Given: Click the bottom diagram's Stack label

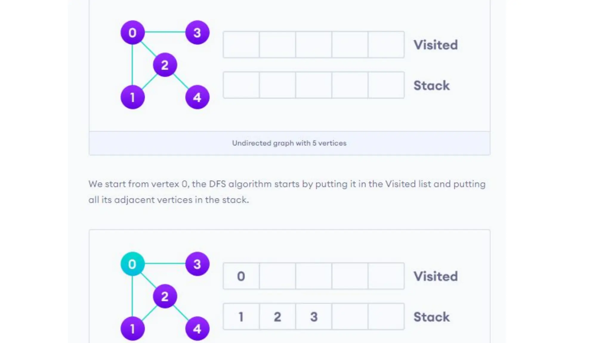Looking at the screenshot, I should click(431, 317).
